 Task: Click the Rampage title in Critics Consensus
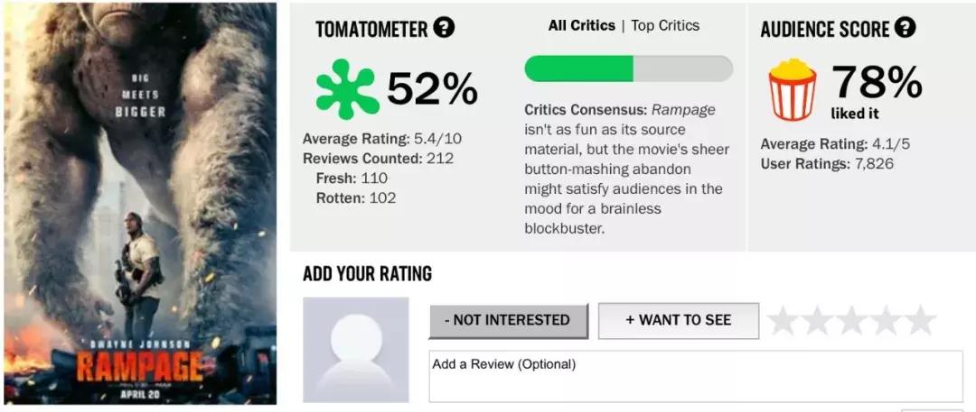(683, 109)
